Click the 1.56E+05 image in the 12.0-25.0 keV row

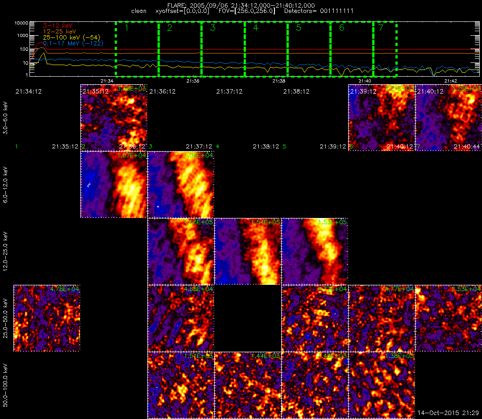(181, 251)
